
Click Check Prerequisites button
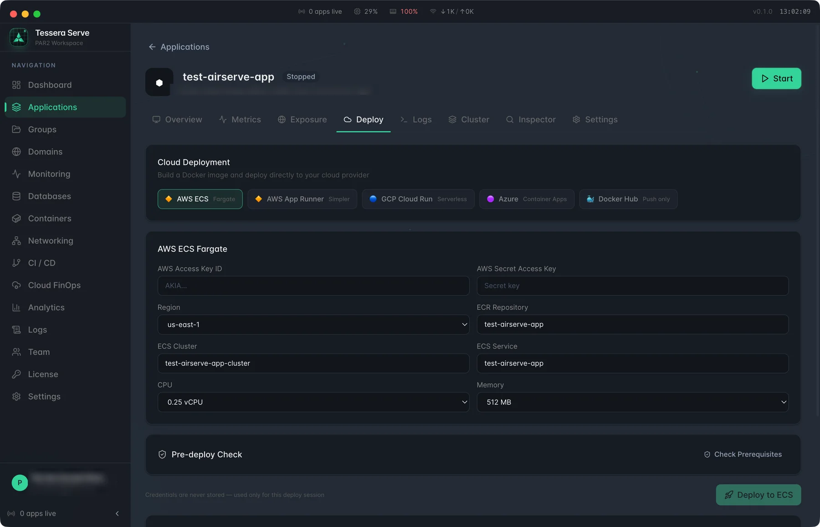[x=743, y=455]
